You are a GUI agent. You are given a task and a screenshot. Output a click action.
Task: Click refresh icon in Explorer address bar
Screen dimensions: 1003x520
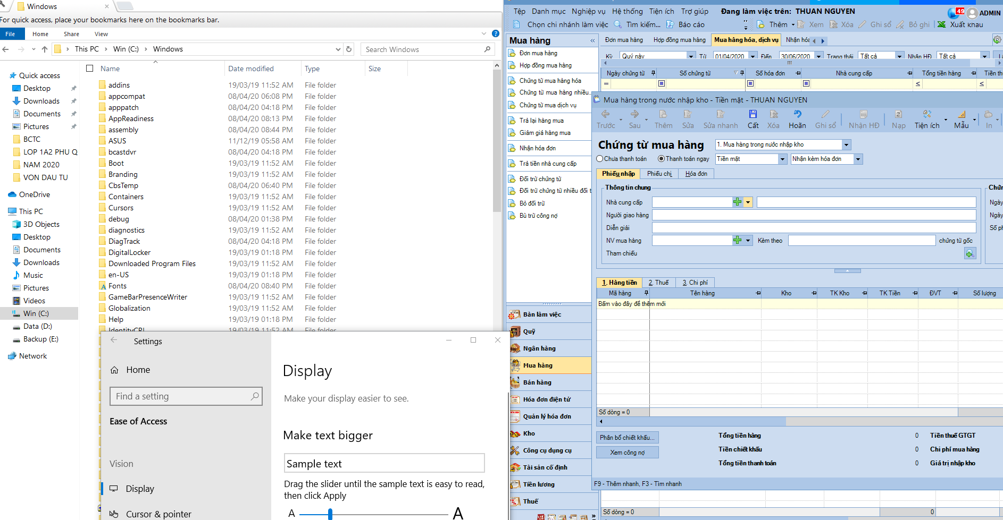click(x=349, y=49)
